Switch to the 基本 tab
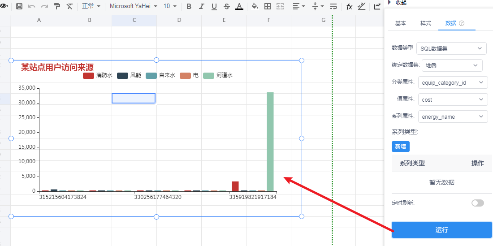Image resolution: width=493 pixels, height=246 pixels. click(x=400, y=23)
